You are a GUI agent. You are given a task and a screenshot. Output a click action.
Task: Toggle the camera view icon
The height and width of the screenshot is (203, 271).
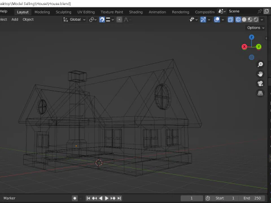point(260,83)
